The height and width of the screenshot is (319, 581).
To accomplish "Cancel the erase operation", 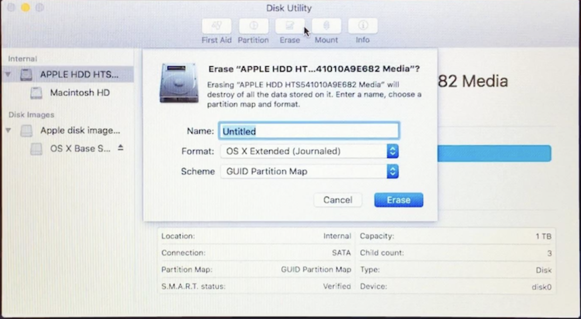I will point(337,199).
